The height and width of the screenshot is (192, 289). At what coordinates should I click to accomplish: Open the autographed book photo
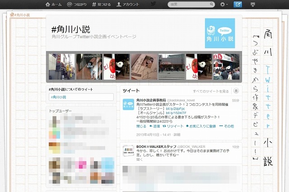(x=144, y=67)
